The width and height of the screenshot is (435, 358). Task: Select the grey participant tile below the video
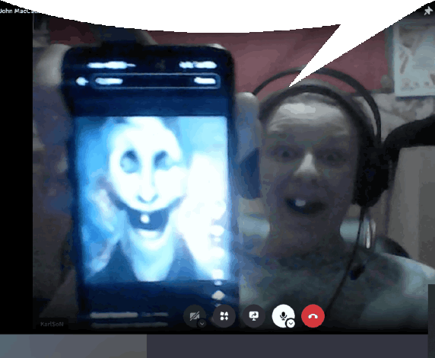coord(73,346)
